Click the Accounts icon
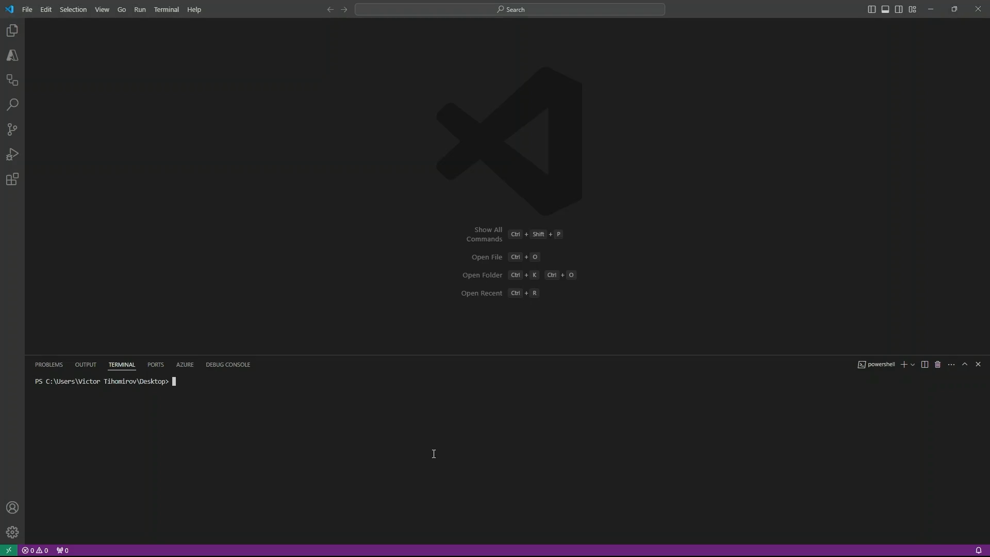The image size is (990, 557). click(12, 508)
